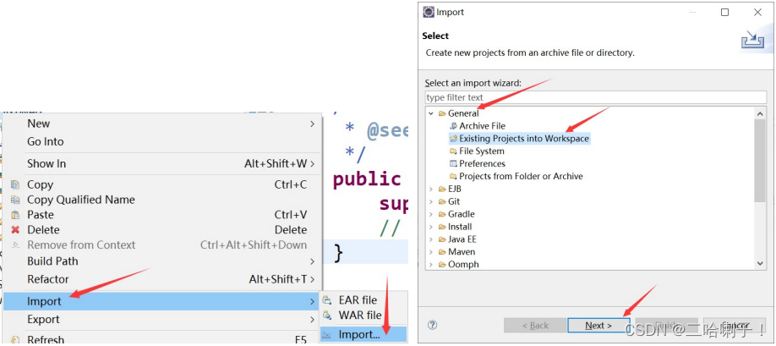Click the Copy icon in context menu
Image resolution: width=776 pixels, height=346 pixels.
tap(15, 184)
